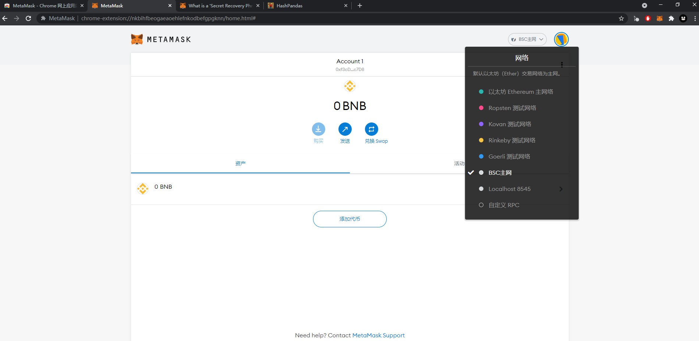The image size is (699, 341).
Task: Click the Buy (购买) download icon
Action: (x=319, y=129)
